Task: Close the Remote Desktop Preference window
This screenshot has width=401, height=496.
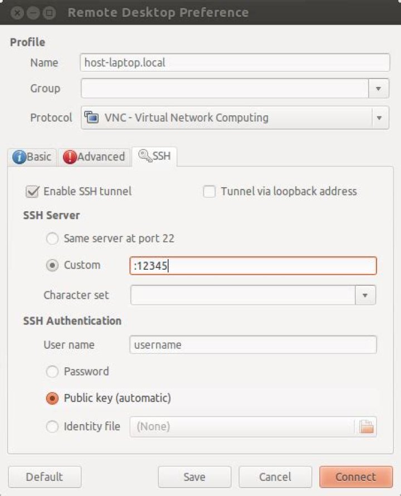Action: [x=17, y=13]
